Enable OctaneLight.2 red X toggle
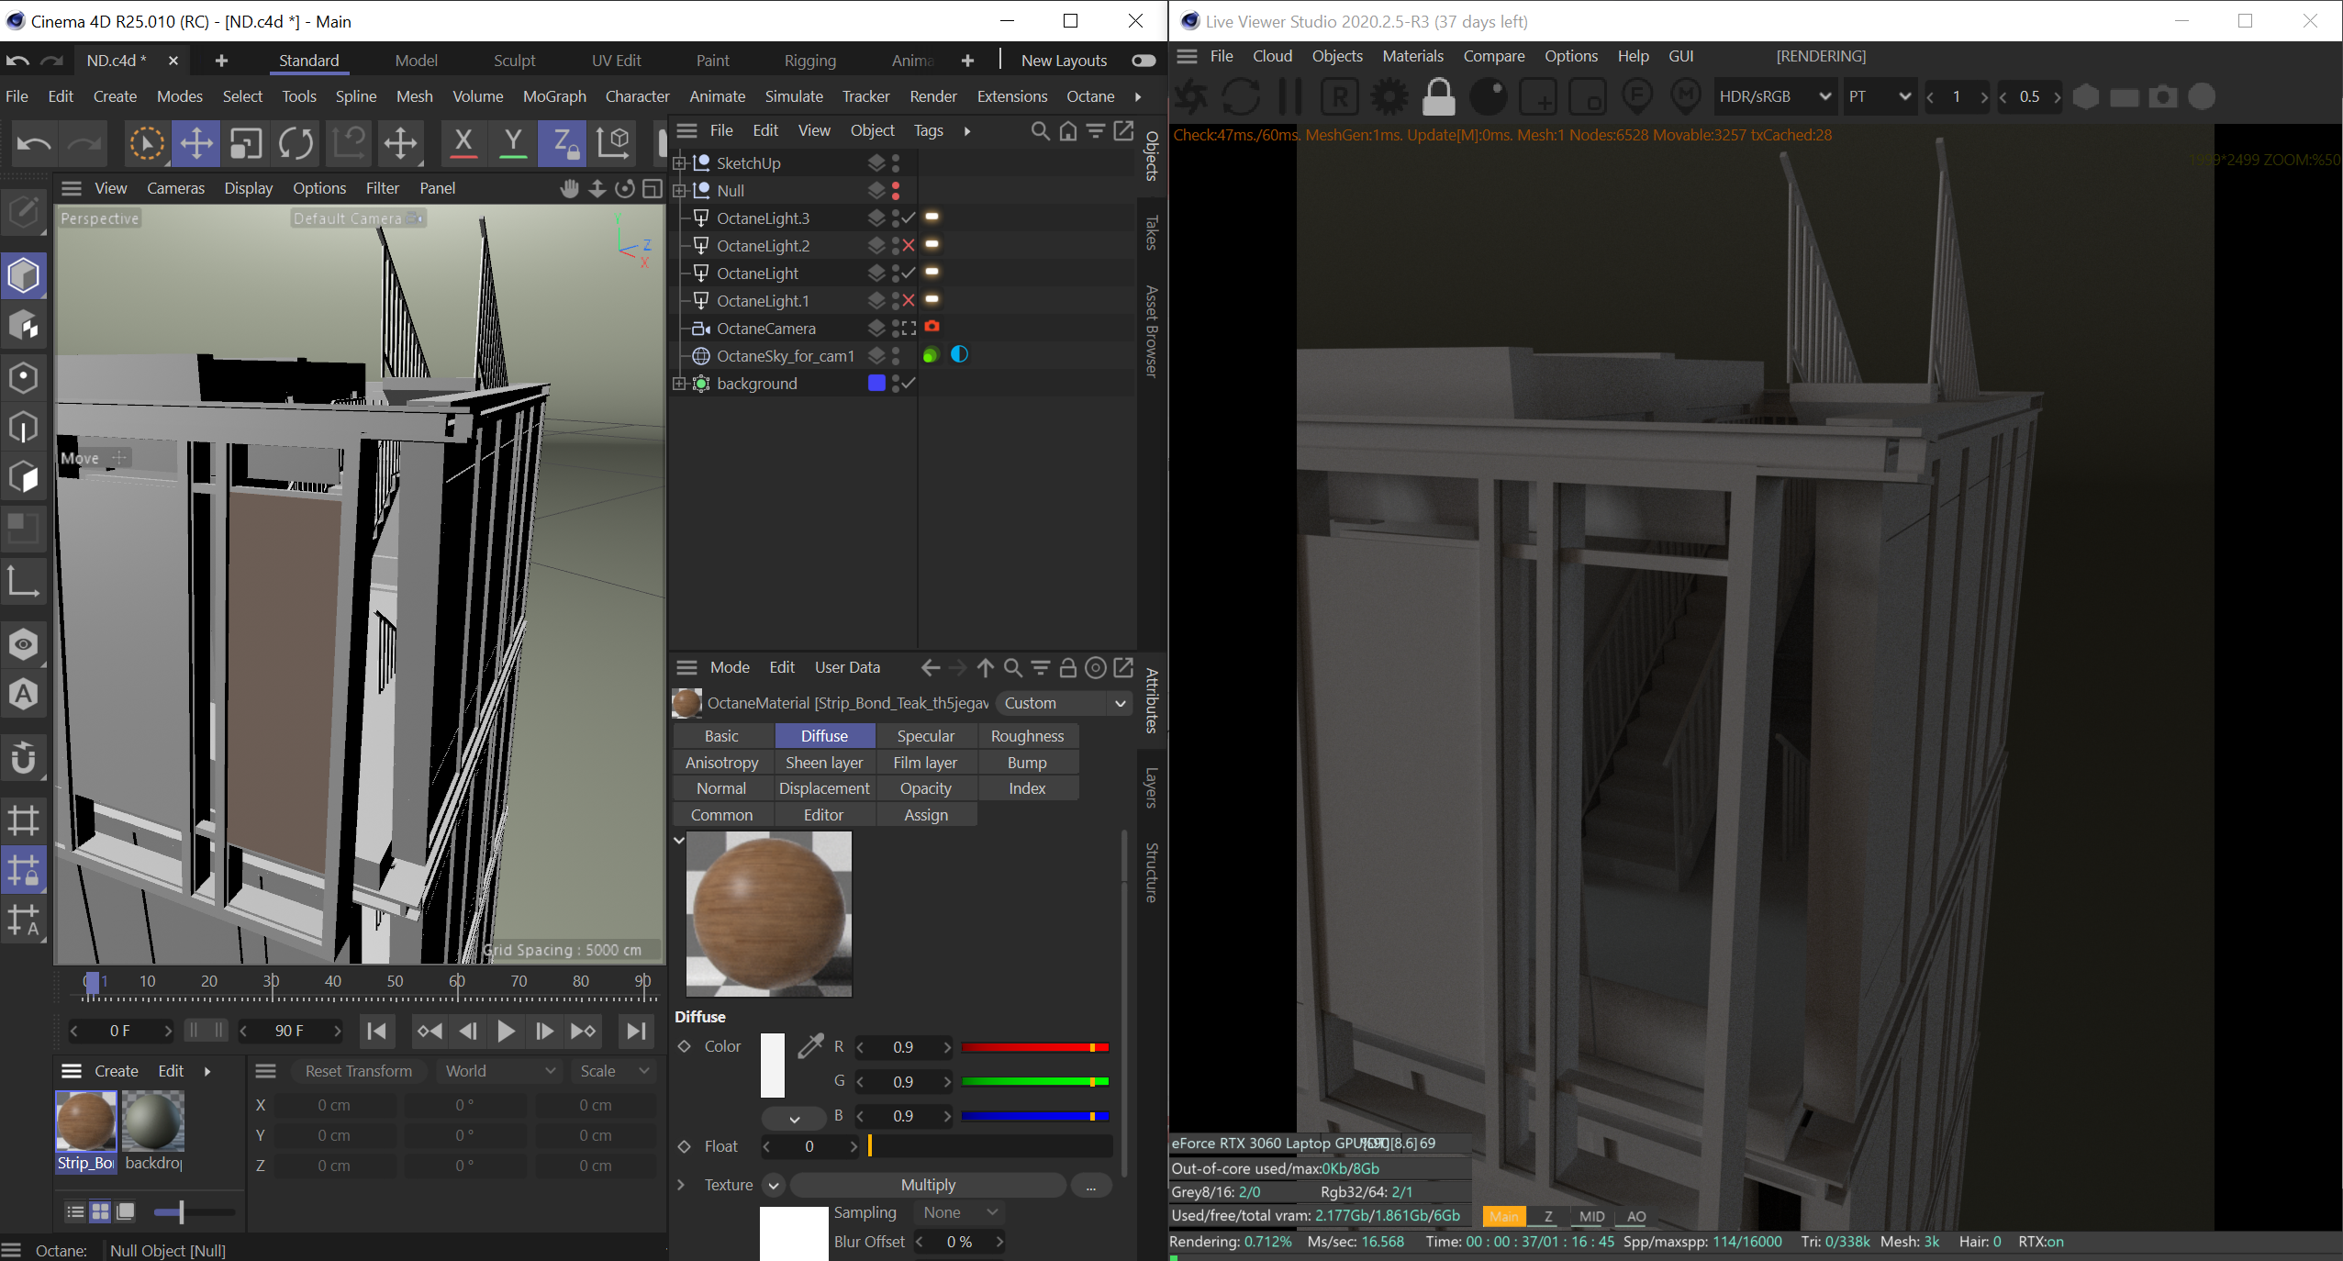Image resolution: width=2343 pixels, height=1261 pixels. coord(909,245)
